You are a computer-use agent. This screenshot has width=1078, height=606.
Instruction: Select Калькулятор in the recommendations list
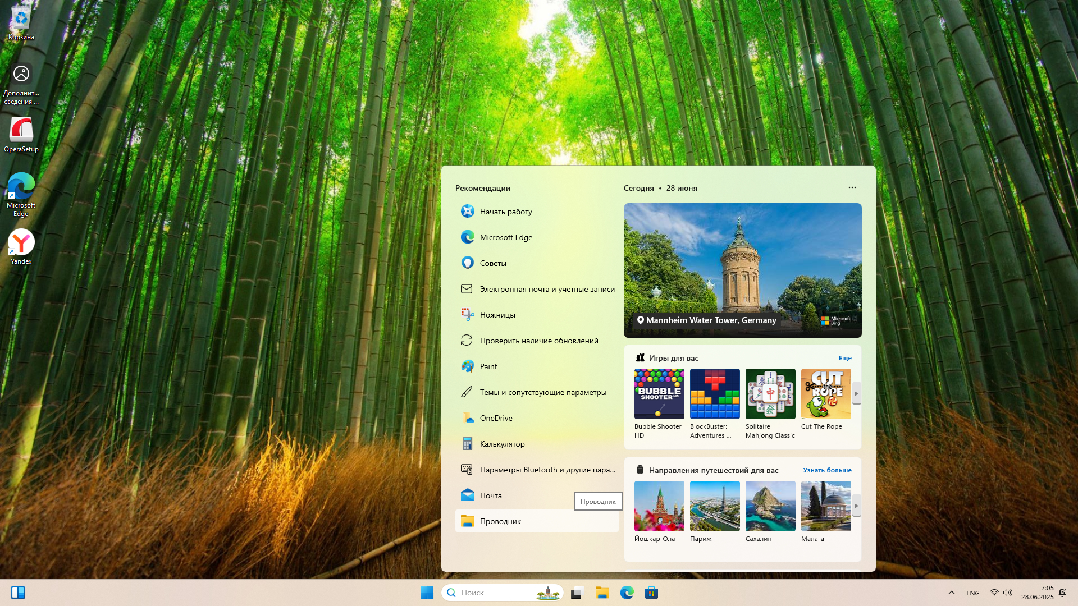[x=502, y=444]
